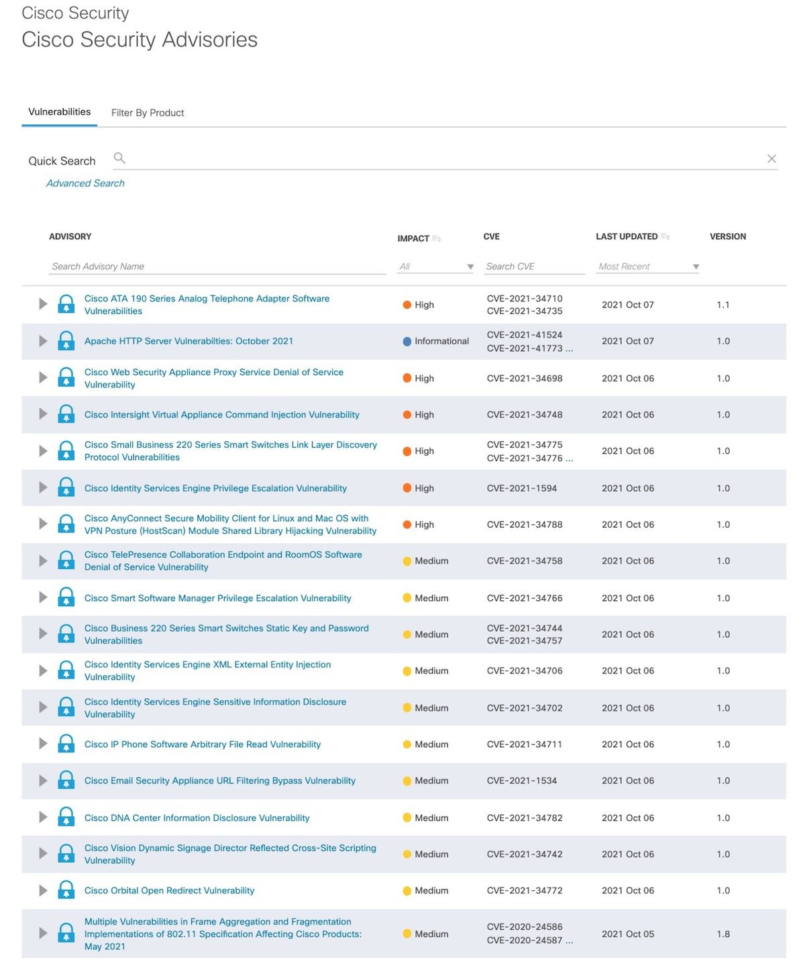805x960 pixels.
Task: Expand the TelePresence Collaboration Endpoint row
Action: point(43,561)
